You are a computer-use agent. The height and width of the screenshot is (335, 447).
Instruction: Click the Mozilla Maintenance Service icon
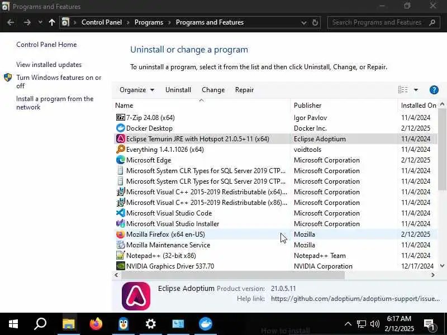coord(121,245)
